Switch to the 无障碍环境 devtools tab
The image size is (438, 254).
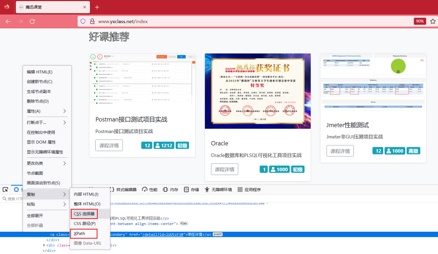coord(218,190)
